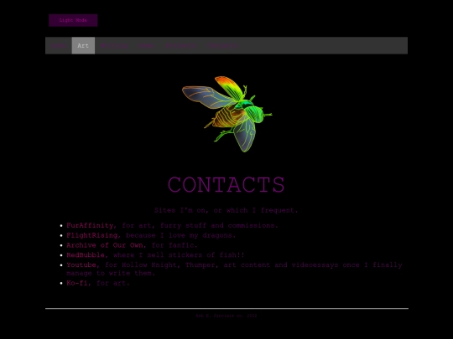The width and height of the screenshot is (453, 339).
Task: Click the CONTACTS page heading
Action: point(226,184)
